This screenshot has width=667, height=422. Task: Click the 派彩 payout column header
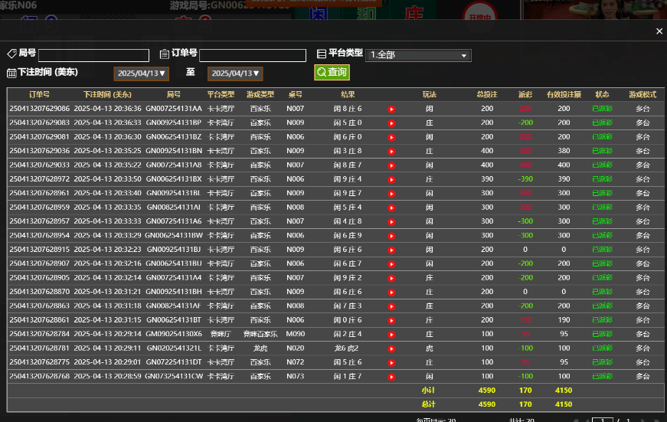click(525, 94)
